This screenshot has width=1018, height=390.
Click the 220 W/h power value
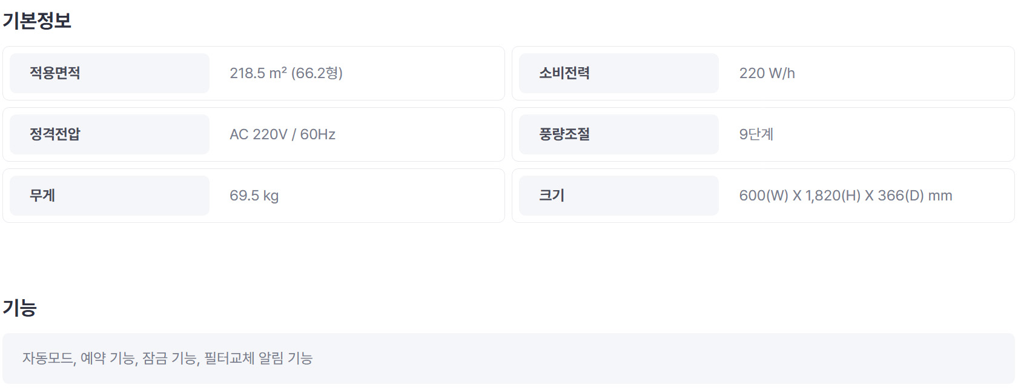767,73
